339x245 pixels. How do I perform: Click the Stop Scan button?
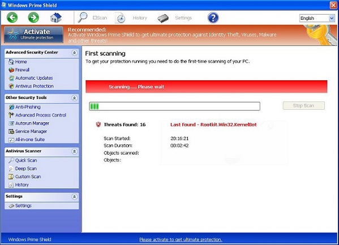tap(303, 105)
